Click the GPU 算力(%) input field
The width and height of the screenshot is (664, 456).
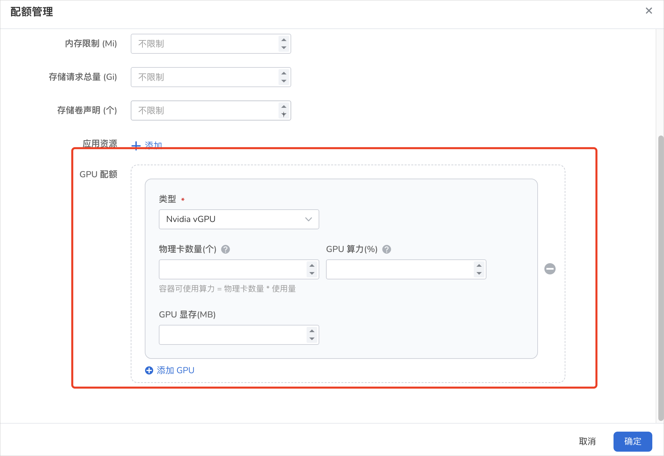point(406,269)
